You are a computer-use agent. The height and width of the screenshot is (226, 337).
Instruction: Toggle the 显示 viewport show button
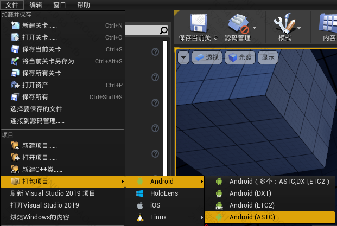[x=268, y=57]
